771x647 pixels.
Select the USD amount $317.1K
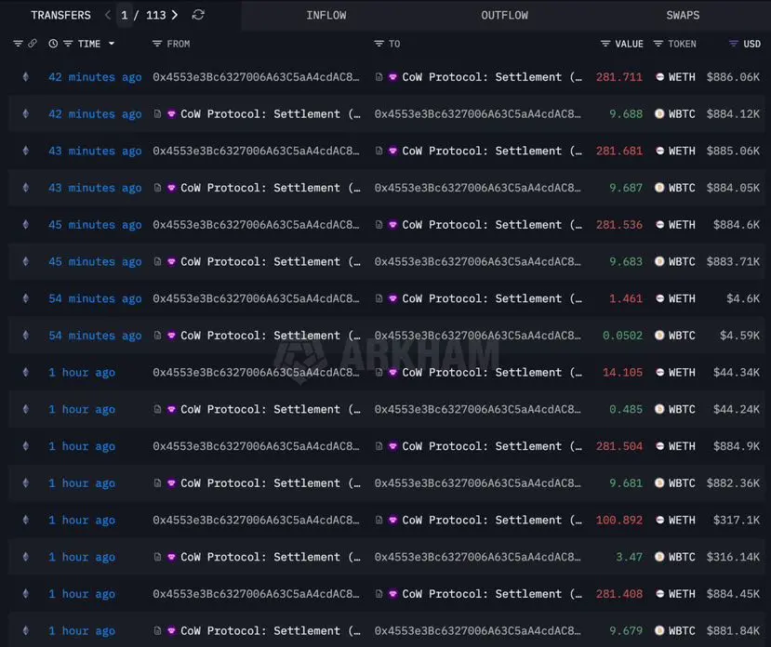point(737,520)
